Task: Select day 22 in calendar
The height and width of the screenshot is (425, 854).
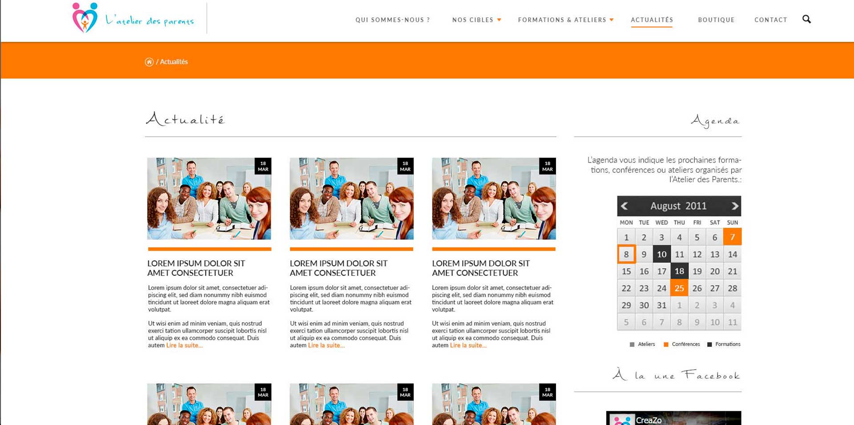Action: (x=626, y=288)
